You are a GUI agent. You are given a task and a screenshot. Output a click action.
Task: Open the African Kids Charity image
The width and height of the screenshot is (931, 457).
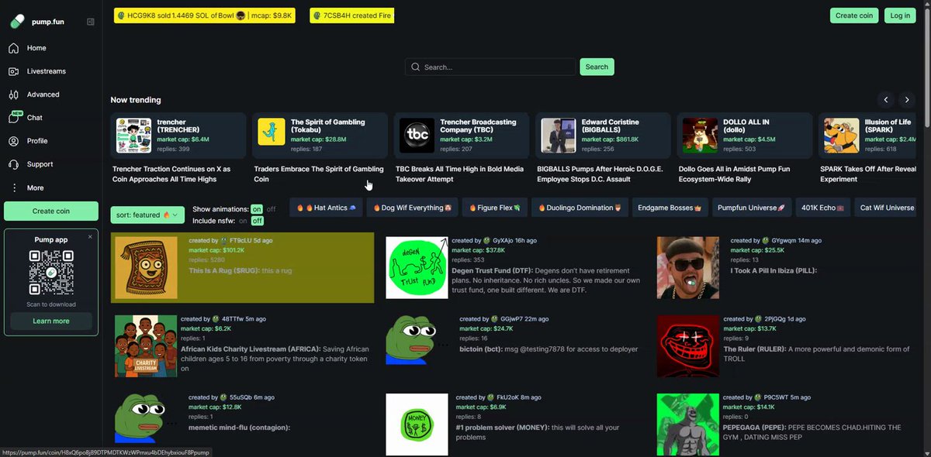point(146,345)
